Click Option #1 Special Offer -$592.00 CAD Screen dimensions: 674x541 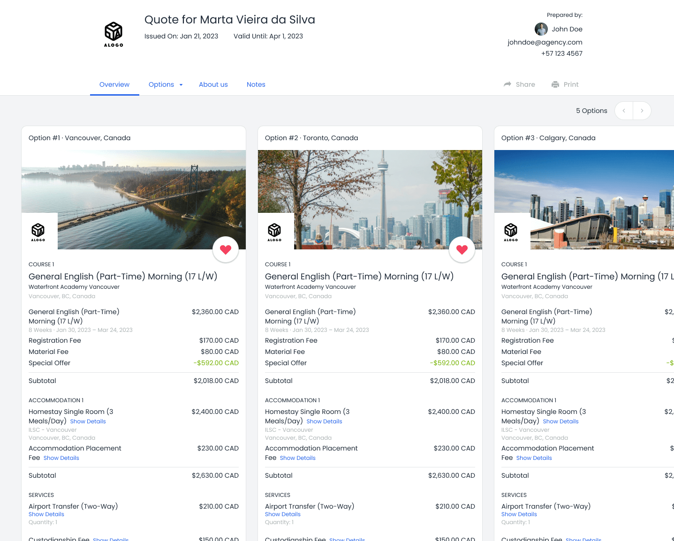[216, 363]
